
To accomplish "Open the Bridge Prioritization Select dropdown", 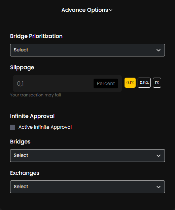I will [x=87, y=50].
